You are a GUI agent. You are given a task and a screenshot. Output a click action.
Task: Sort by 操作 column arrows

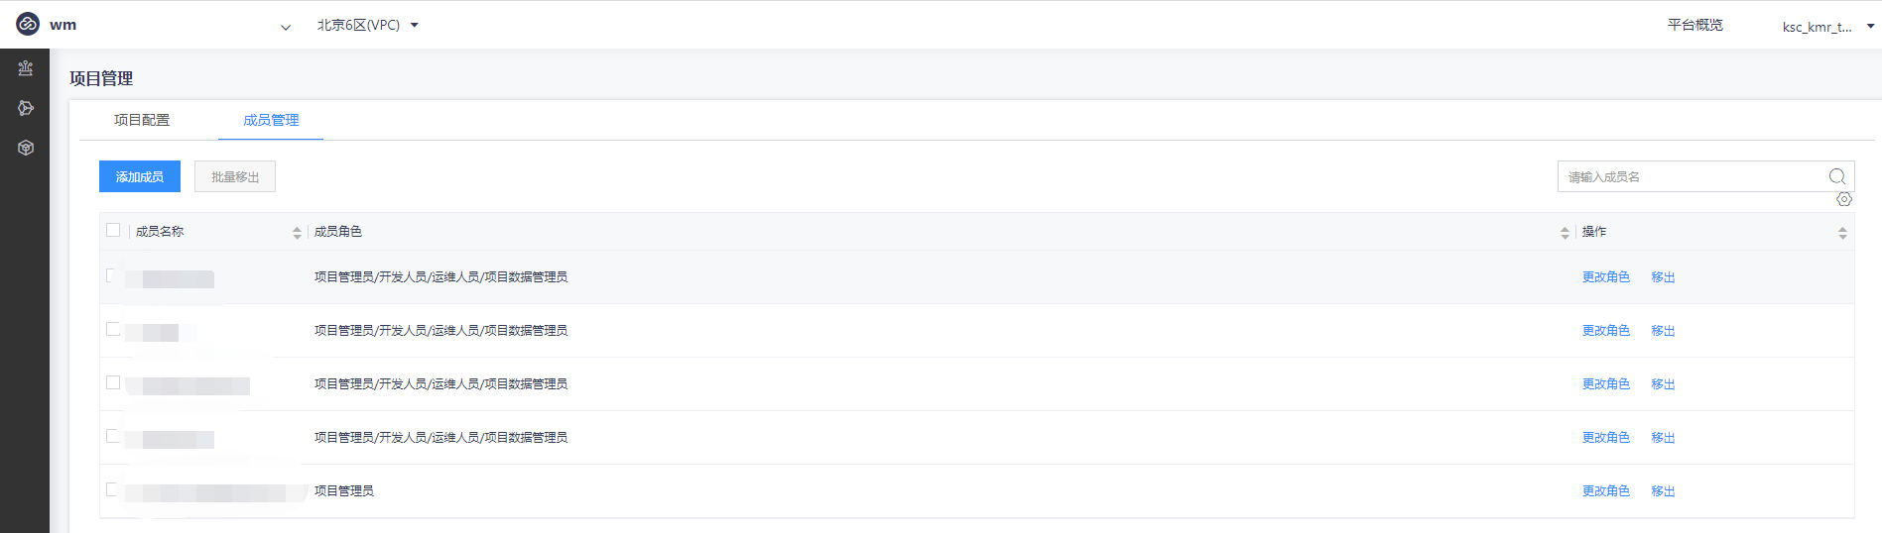[x=1842, y=232]
